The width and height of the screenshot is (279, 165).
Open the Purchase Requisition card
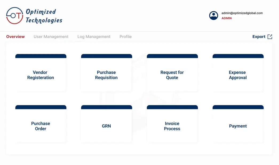[x=106, y=75]
